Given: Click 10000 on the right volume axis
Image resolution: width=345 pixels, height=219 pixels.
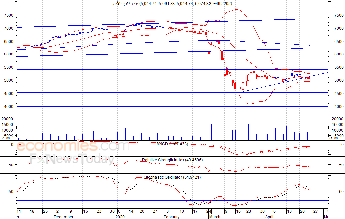Looking at the screenshot, I should (337, 130).
